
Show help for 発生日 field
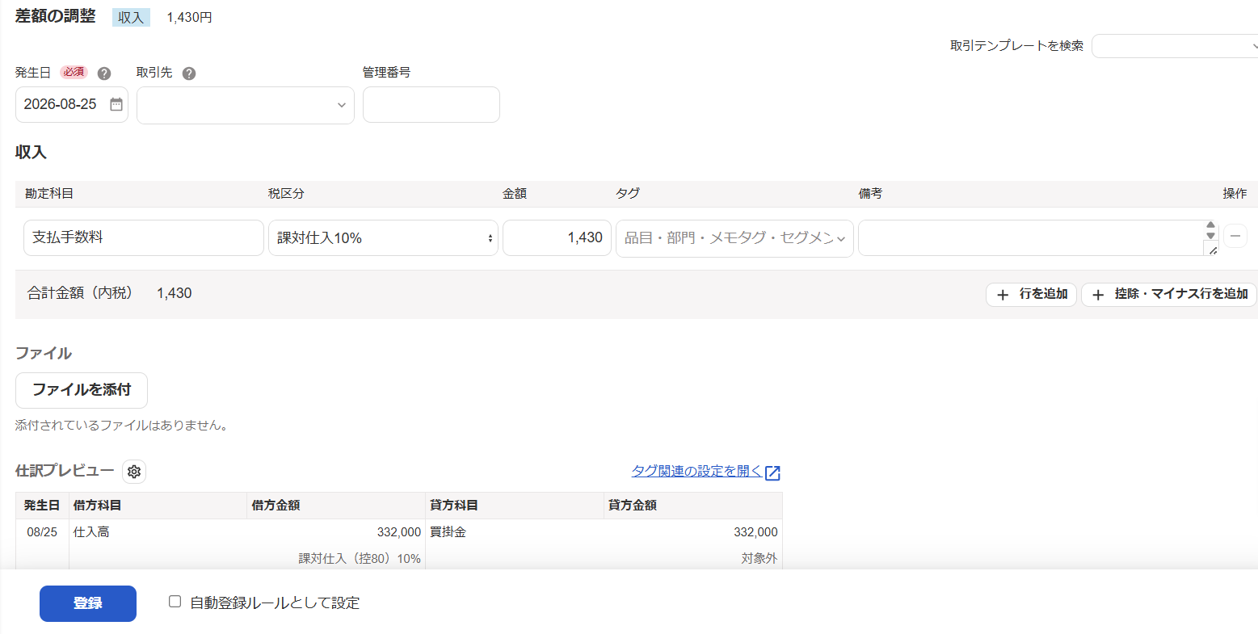point(104,73)
